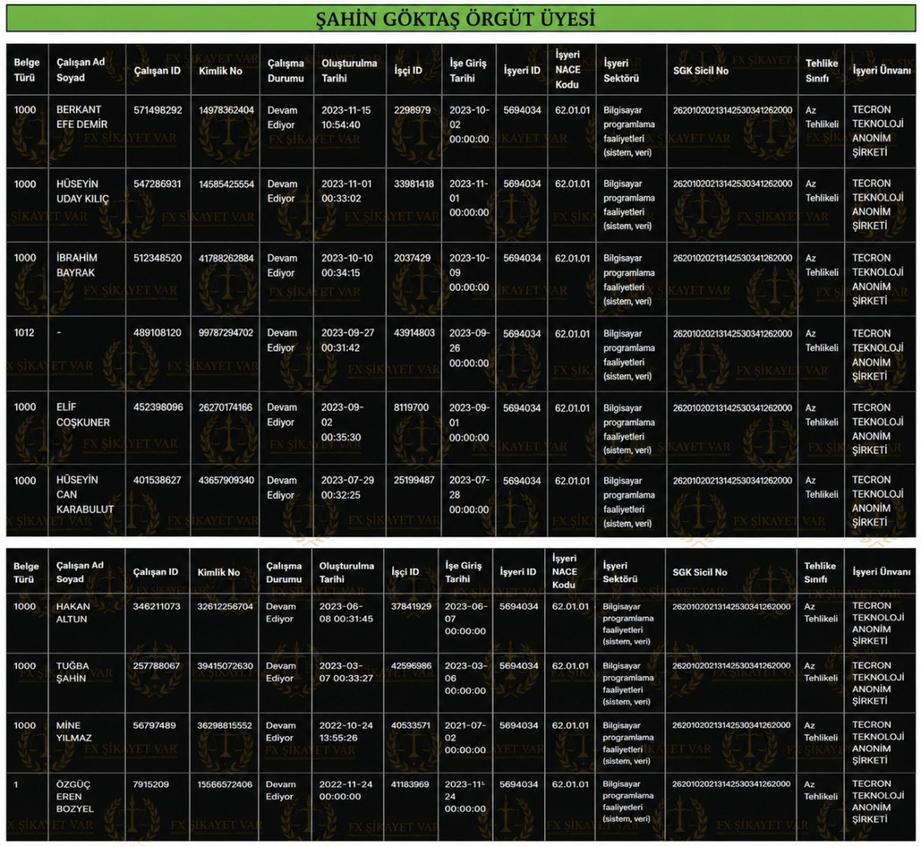Click İşçi ID 43914803
Screen dimensions: 921x847
coord(414,333)
